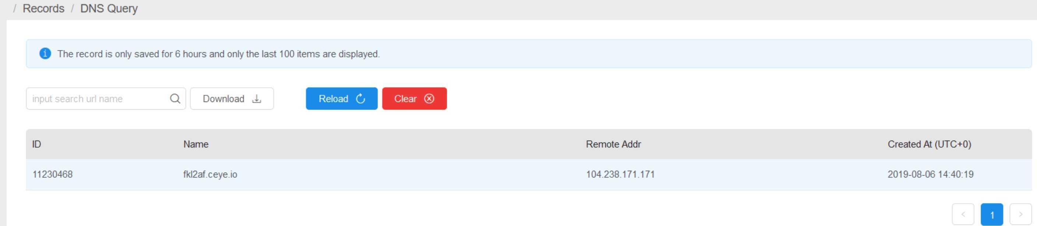The width and height of the screenshot is (1037, 226).
Task: Click the search magnifier icon
Action: (x=175, y=99)
